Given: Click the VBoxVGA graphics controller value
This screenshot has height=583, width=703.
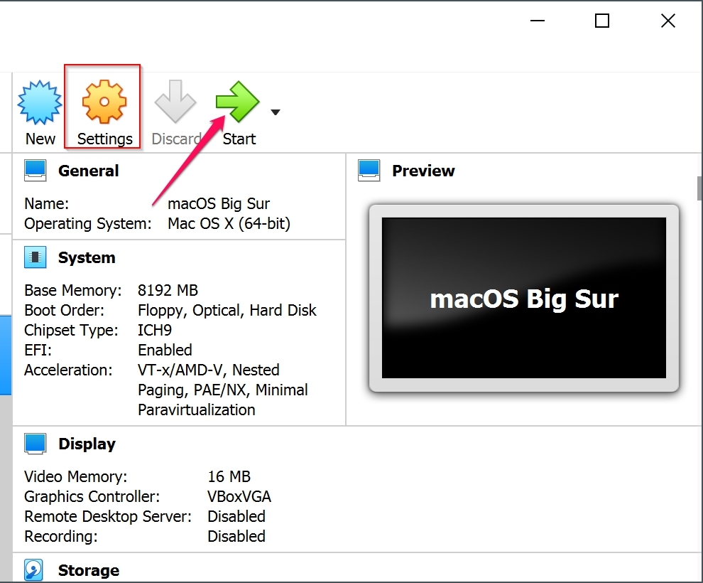Looking at the screenshot, I should click(239, 496).
